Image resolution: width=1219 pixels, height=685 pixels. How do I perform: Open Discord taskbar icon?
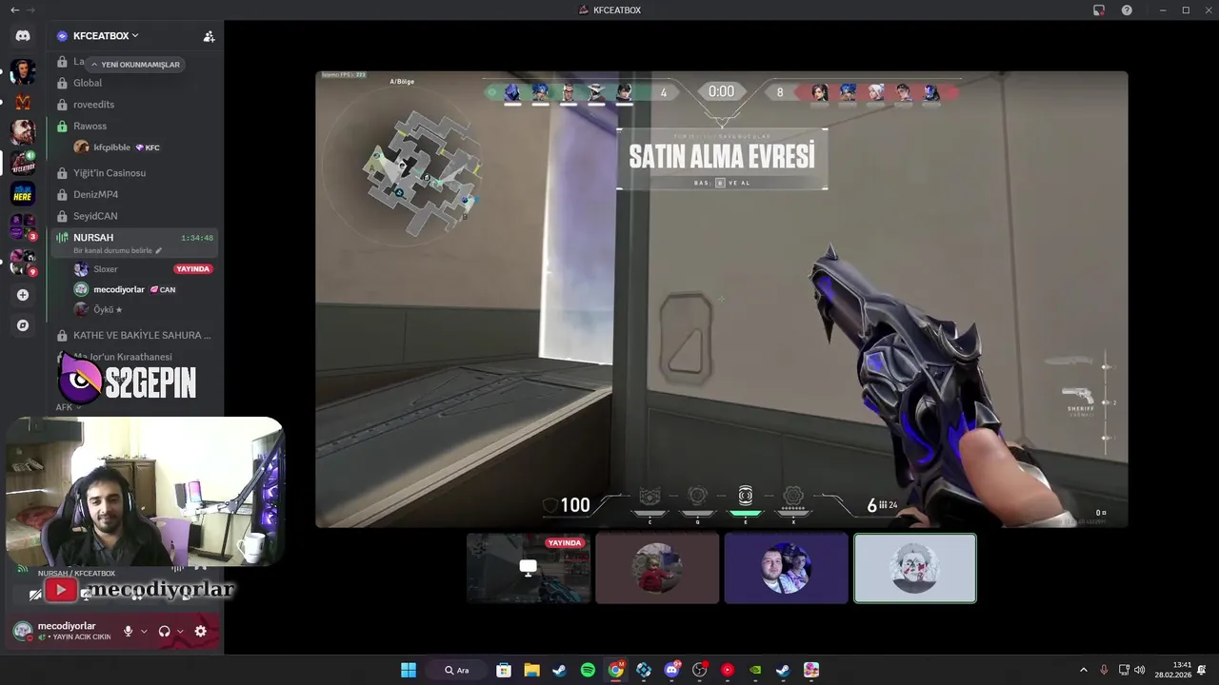pyautogui.click(x=672, y=670)
